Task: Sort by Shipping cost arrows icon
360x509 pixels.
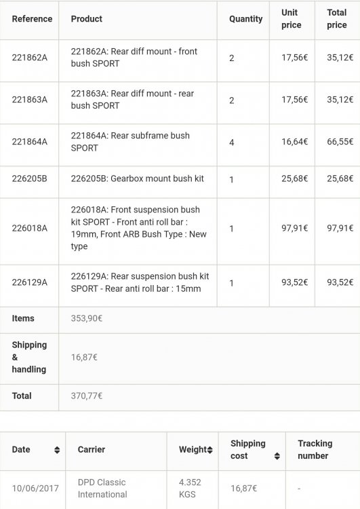Action: (277, 456)
